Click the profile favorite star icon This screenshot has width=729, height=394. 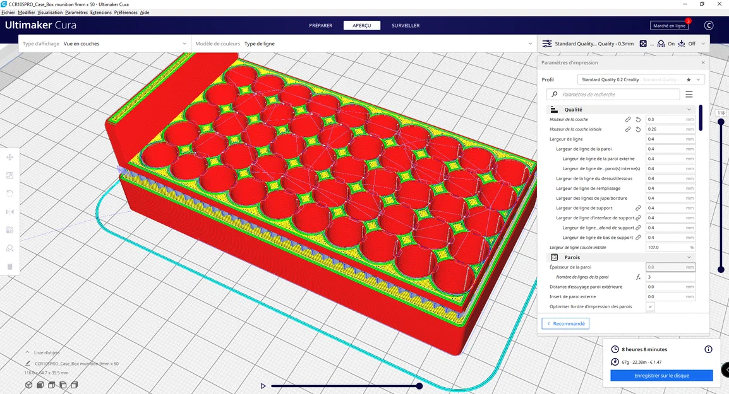coord(689,80)
